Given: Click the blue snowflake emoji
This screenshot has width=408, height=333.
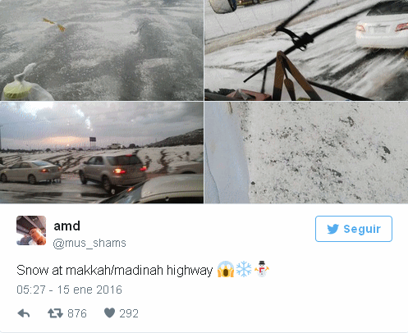Looking at the screenshot, I should point(244,269).
